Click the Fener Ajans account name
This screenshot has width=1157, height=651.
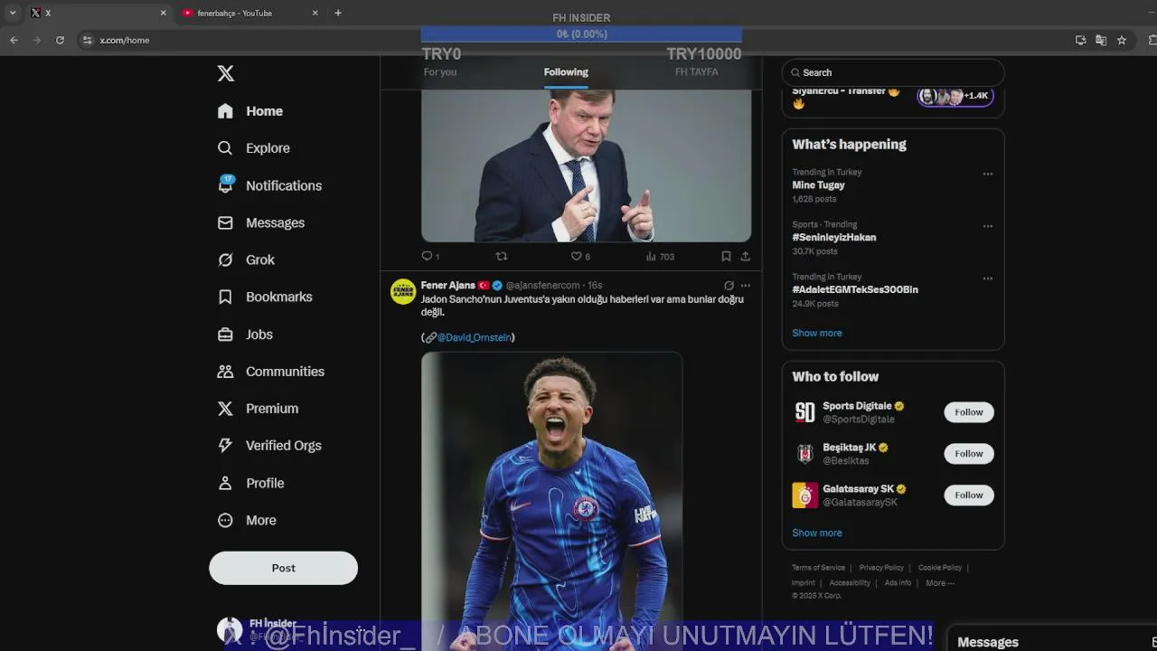click(448, 286)
